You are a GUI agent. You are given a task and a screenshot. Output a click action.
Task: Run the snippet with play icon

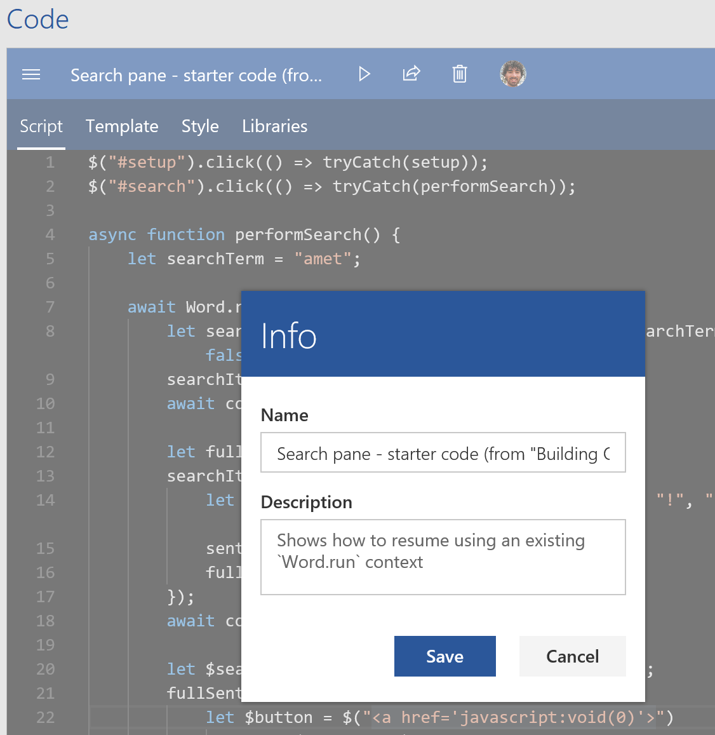(x=364, y=74)
